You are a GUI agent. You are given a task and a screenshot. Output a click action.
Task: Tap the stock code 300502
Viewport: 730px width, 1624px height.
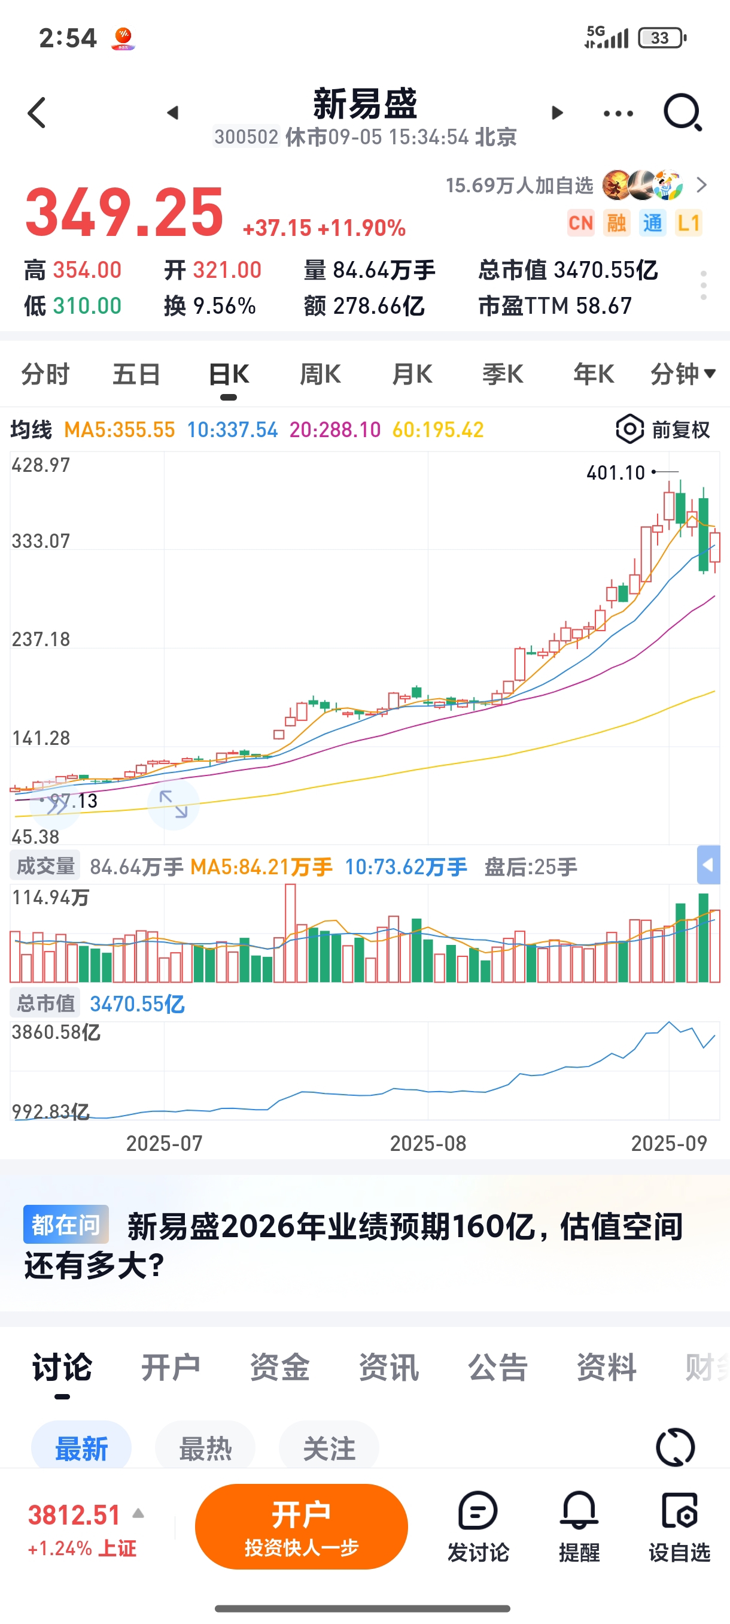coord(247,137)
